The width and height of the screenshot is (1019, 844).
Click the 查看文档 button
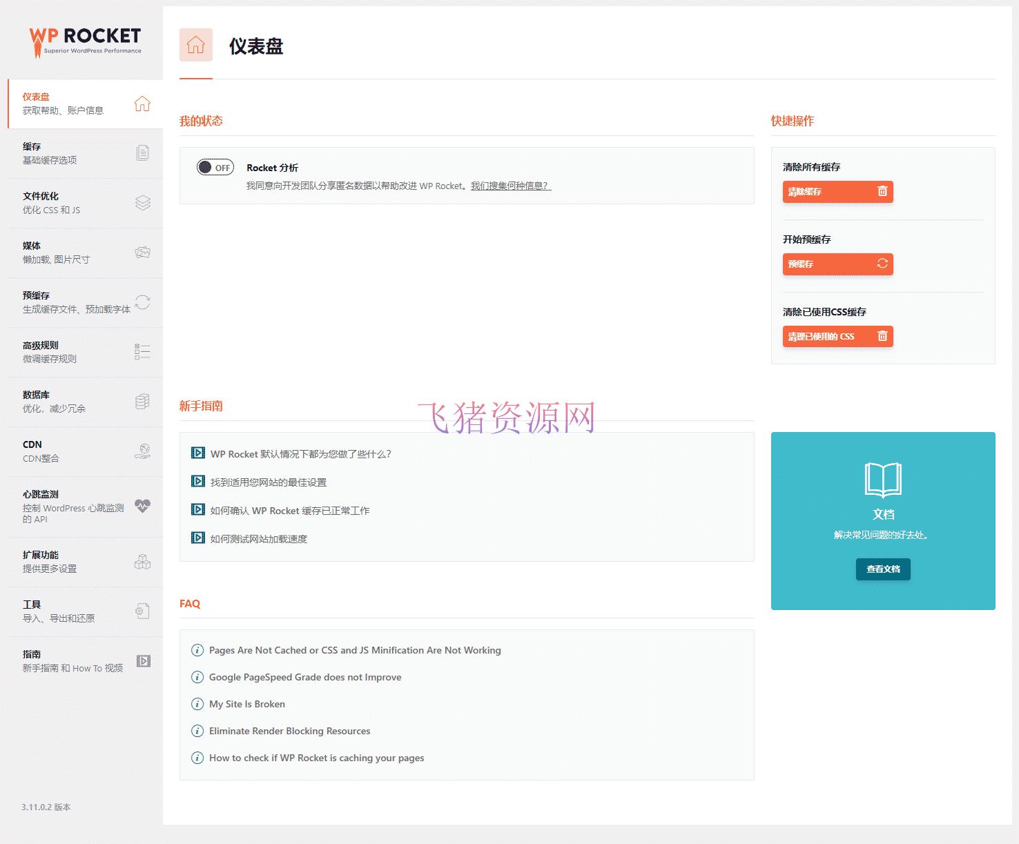883,569
